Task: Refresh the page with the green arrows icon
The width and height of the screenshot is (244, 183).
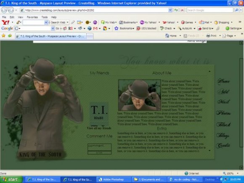Action: (x=176, y=10)
